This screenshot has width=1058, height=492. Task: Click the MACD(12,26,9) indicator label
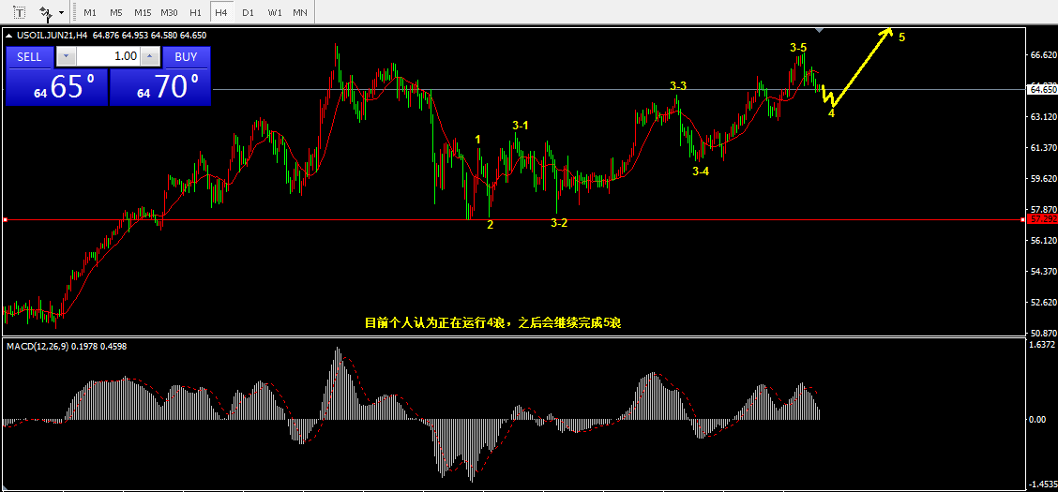[38, 346]
